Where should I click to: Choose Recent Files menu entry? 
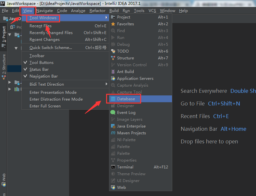[x=65, y=26]
